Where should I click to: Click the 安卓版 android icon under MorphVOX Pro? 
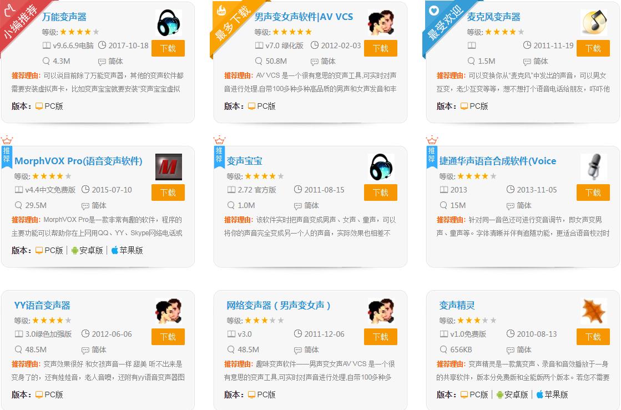pos(74,251)
